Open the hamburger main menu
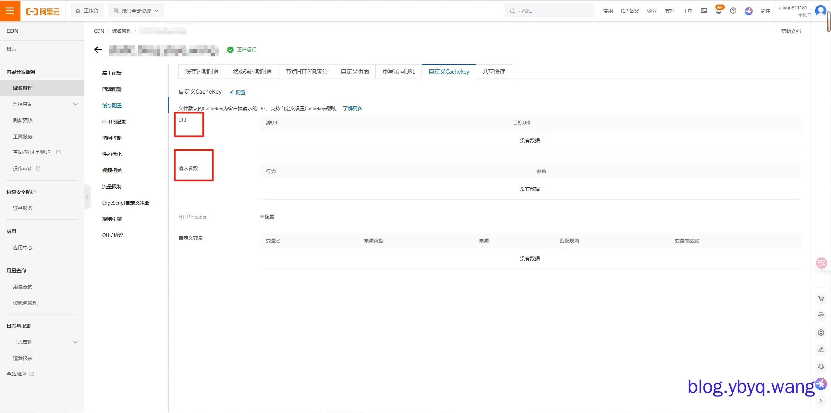Screen dimensions: 831x413 10,11
